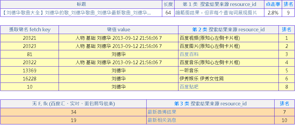The width and height of the screenshot is (295, 125).
Task: Select the 伊秀娱乐 伊秀女性网 cell
Action: [228, 79]
